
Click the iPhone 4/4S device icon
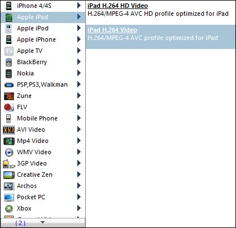pyautogui.click(x=8, y=6)
